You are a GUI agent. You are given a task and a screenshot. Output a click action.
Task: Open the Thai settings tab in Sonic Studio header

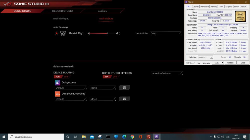coord(102,11)
